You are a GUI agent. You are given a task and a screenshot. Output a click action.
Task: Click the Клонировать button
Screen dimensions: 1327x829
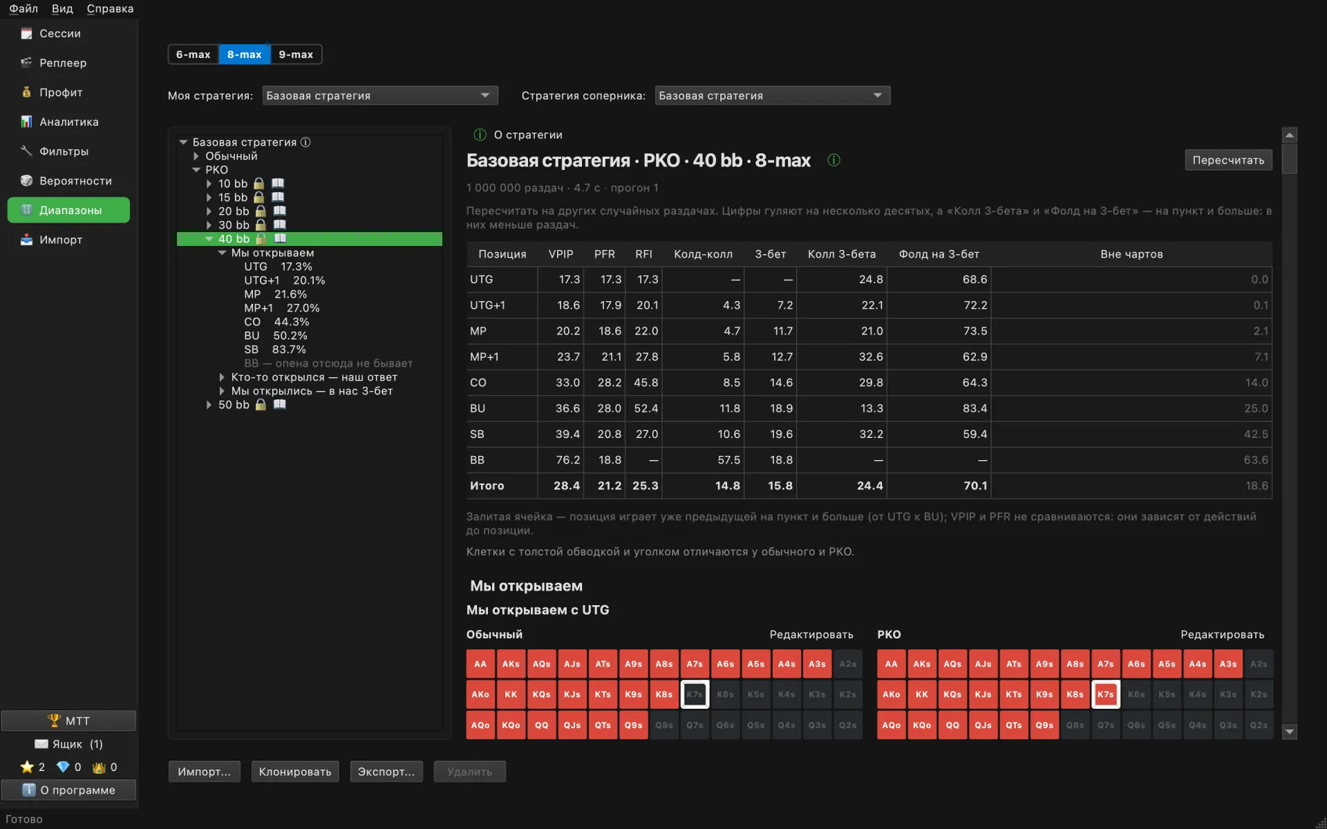[x=295, y=772]
